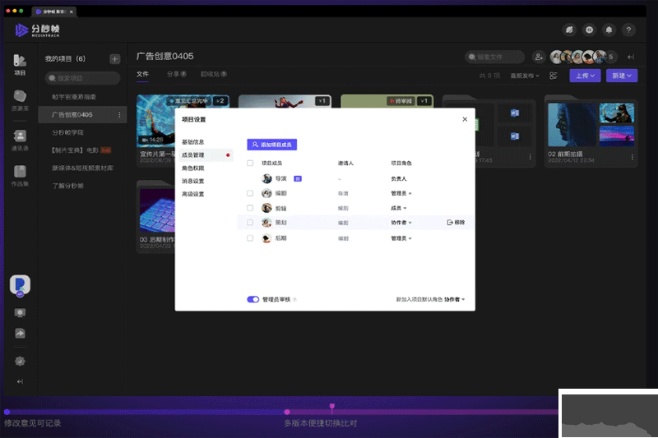658x438 pixels.
Task: Click the share-arrow icon in lower sidebar
Action: [x=20, y=333]
